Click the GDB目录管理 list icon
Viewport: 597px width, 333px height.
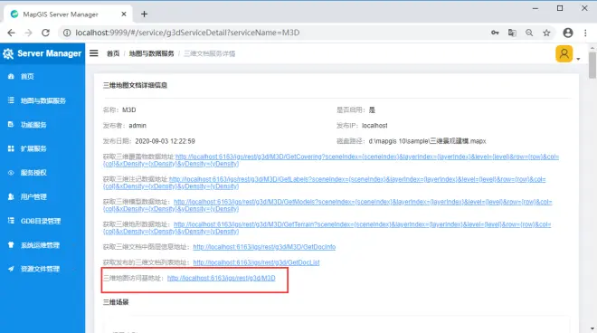[11, 221]
